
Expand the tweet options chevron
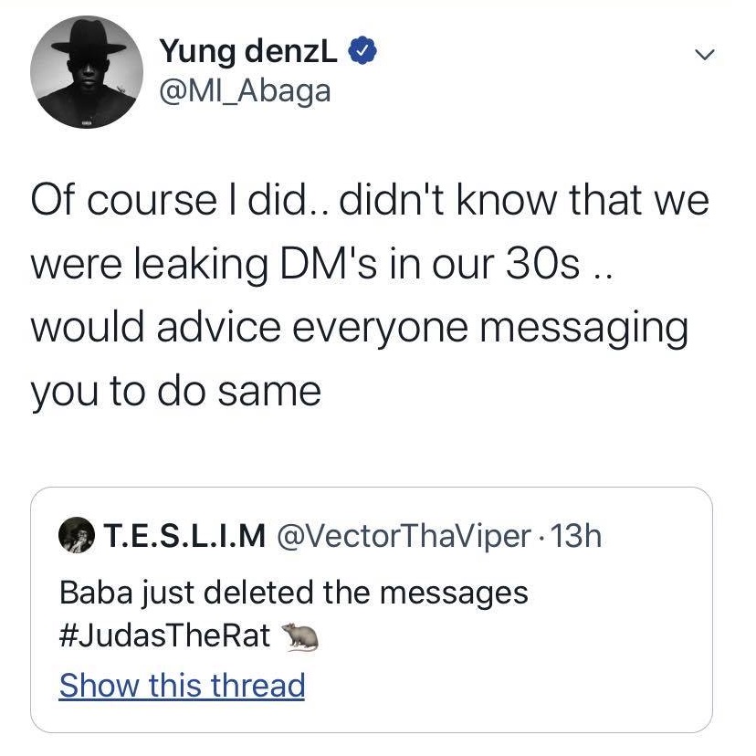tap(701, 57)
